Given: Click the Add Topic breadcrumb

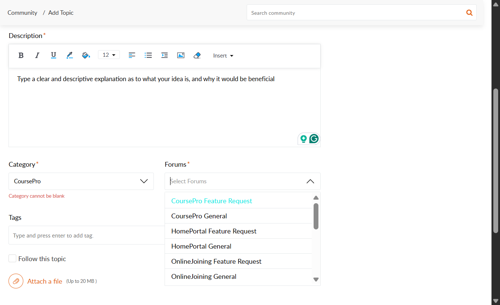Looking at the screenshot, I should point(61,13).
